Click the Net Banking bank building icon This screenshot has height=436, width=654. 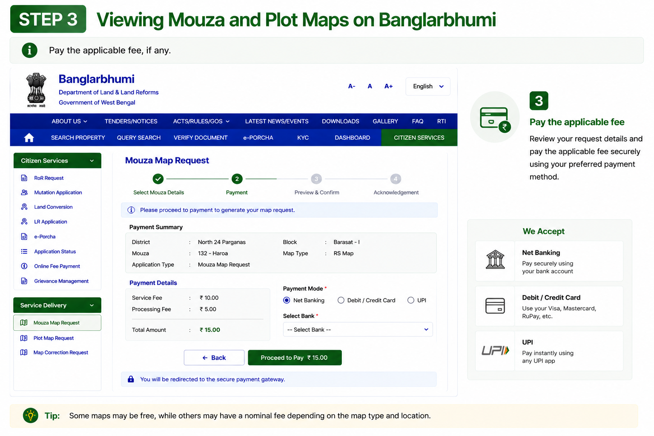point(495,260)
